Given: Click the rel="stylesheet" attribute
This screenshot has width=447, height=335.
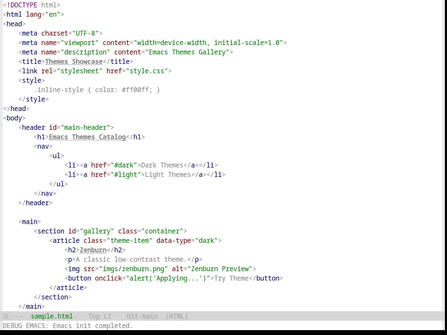Looking at the screenshot, I should (x=72, y=71).
